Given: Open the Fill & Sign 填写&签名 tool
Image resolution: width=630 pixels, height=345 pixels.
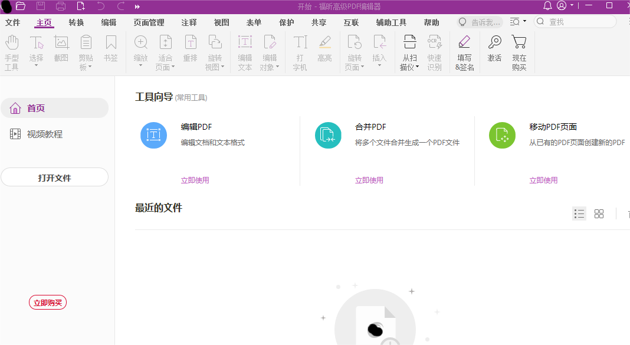Looking at the screenshot, I should (464, 51).
